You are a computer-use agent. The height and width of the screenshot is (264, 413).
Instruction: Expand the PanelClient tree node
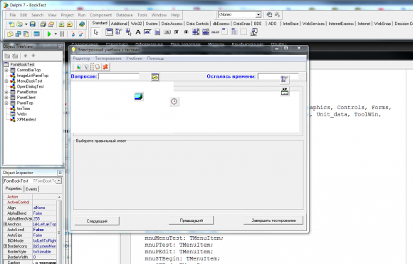pos(6,98)
